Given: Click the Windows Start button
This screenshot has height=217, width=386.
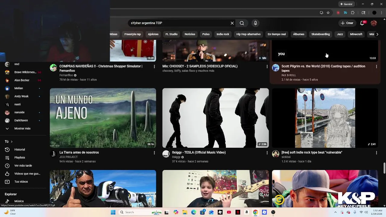Looking at the screenshot, I should [113, 212].
